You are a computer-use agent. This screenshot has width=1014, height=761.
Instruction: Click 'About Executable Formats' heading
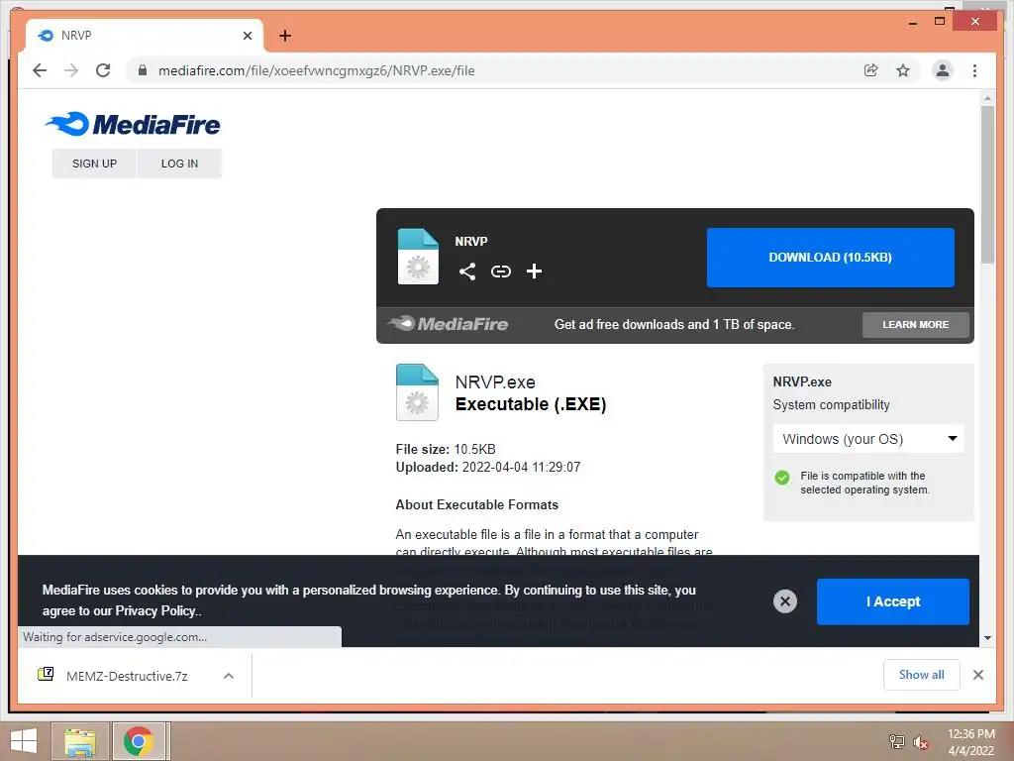[x=476, y=504]
